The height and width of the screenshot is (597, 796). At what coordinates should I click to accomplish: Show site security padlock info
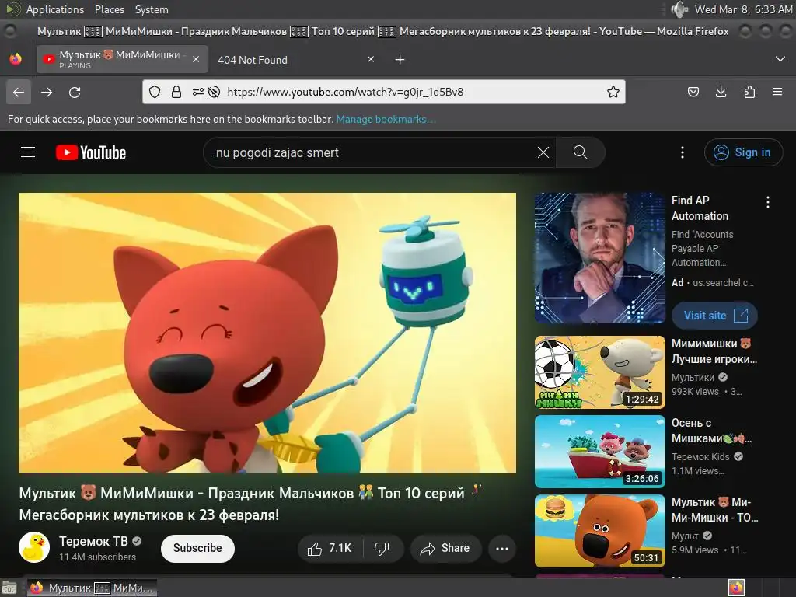[x=176, y=92]
